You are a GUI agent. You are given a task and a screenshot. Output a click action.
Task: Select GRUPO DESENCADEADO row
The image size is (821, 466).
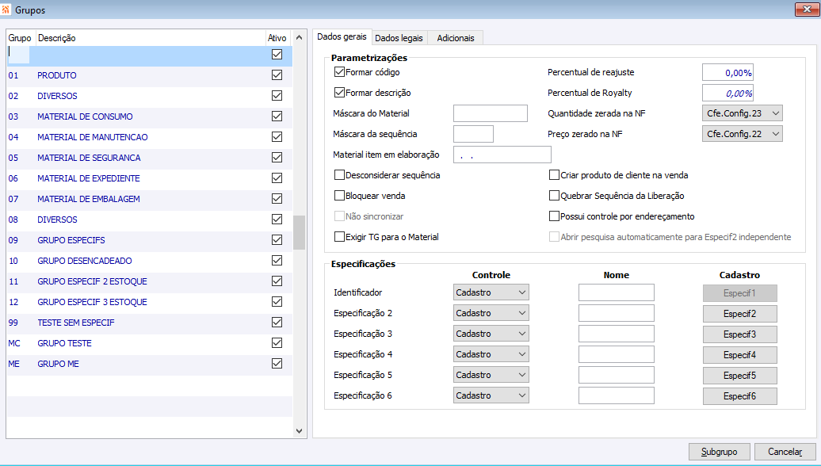(x=149, y=261)
